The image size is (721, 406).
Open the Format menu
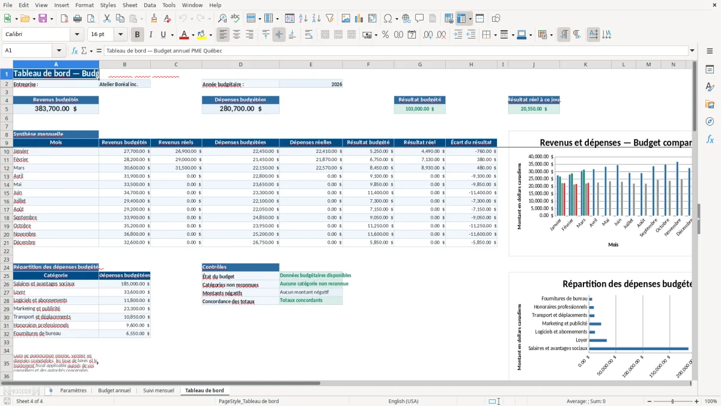coord(84,5)
